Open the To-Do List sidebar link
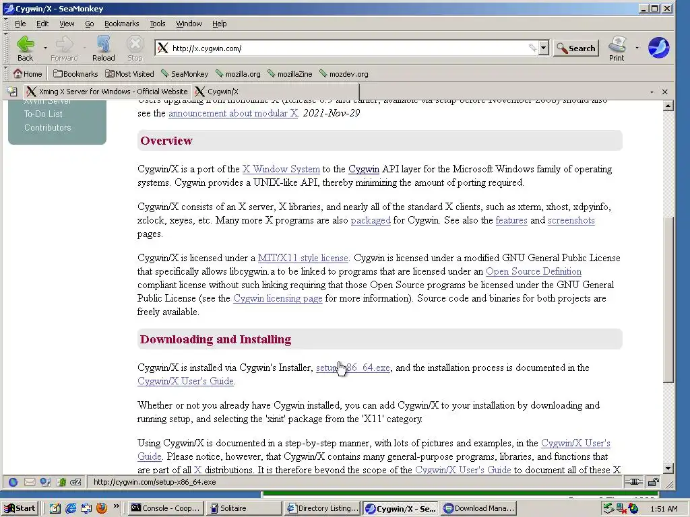Screen dimensions: 690x517 [43, 114]
